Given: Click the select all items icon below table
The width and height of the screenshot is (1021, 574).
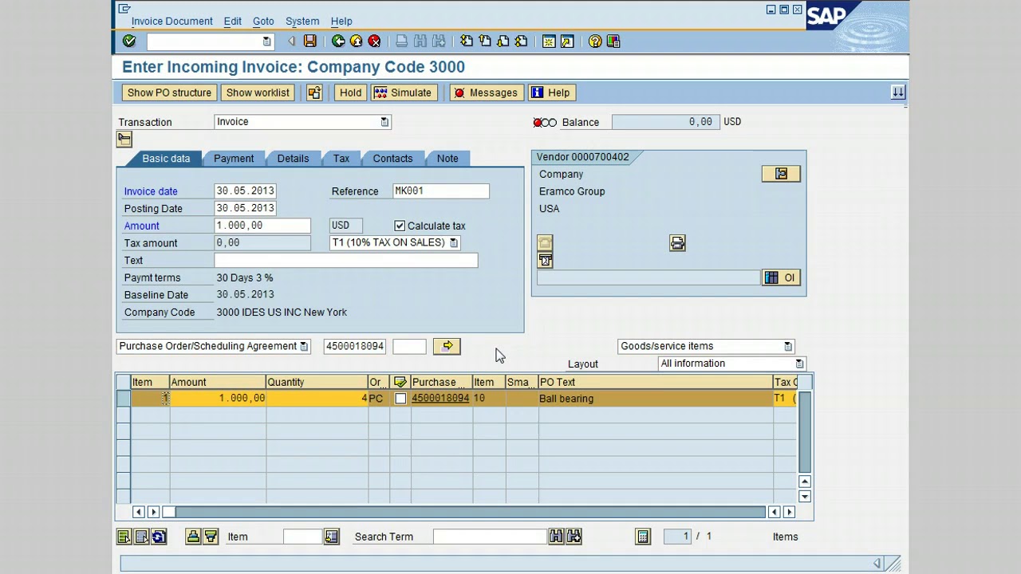Looking at the screenshot, I should 124,537.
